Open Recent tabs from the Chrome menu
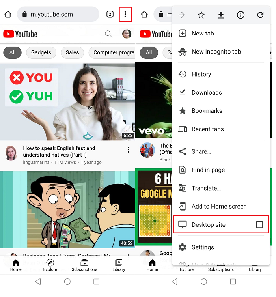The width and height of the screenshot is (276, 297). 221,129
